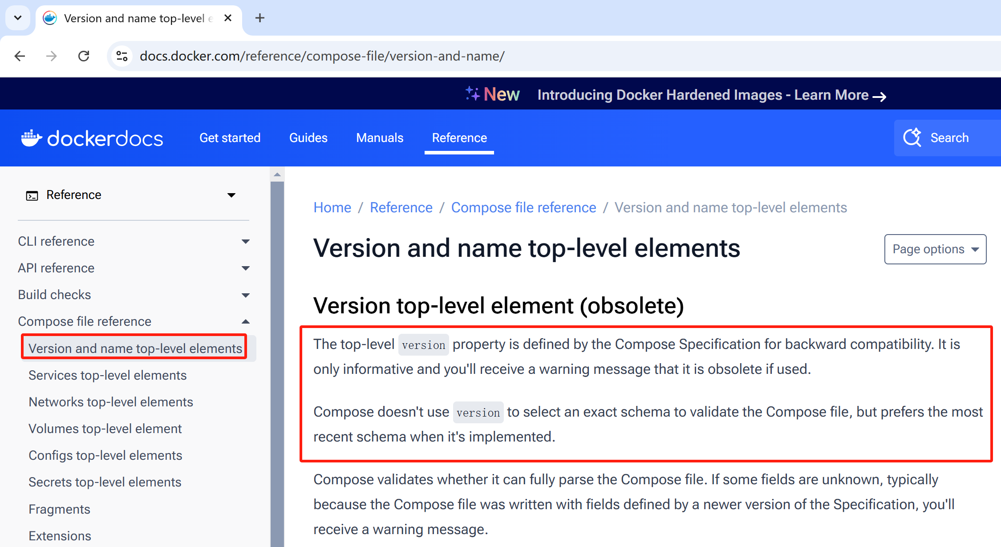Screen dimensions: 1001x547
Task: Open the Manuals nav item
Action: click(x=380, y=138)
